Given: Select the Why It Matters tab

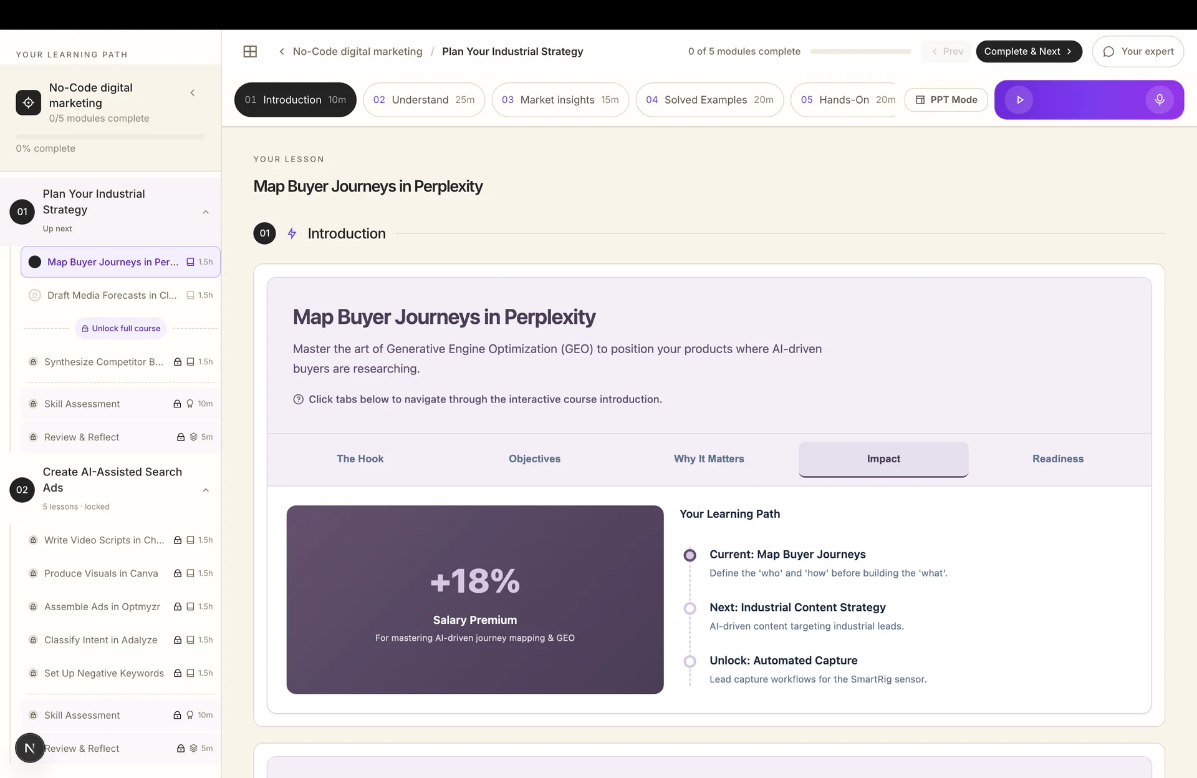Looking at the screenshot, I should [709, 459].
